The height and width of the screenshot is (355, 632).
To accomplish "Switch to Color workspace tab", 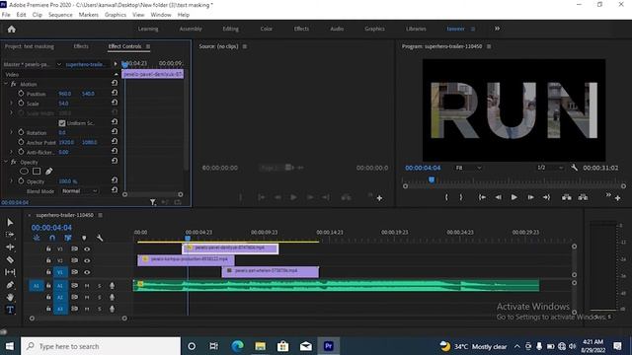I will (x=266, y=29).
